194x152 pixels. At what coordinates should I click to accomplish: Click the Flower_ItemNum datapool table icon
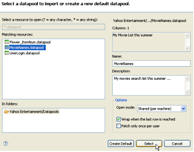tap(7, 42)
